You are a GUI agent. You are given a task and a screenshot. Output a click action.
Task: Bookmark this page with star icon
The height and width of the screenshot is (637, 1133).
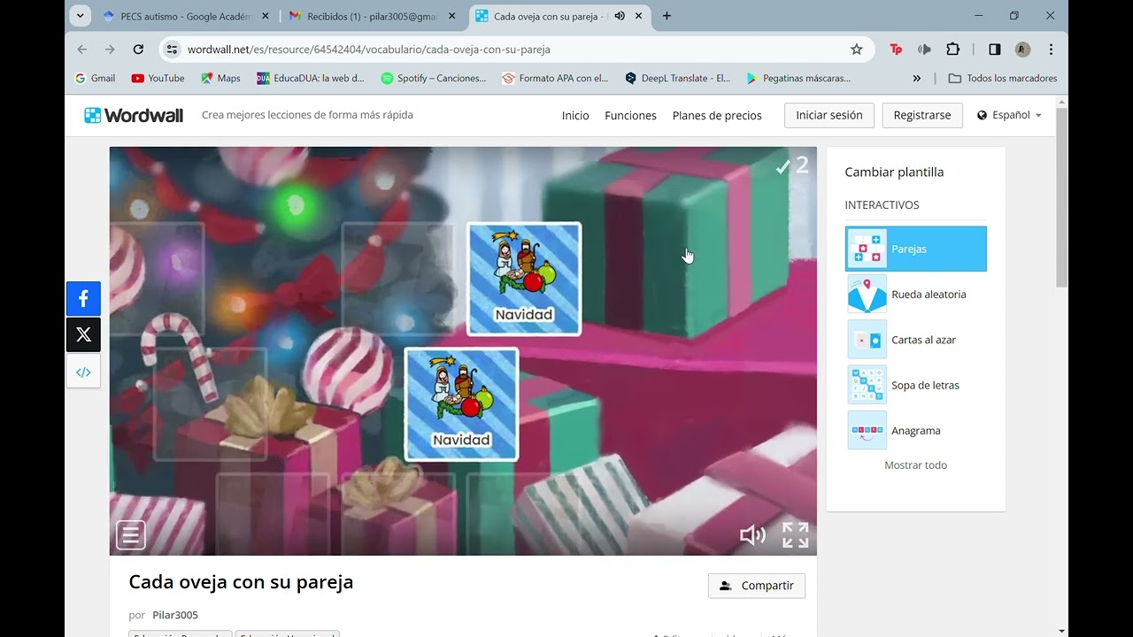[x=856, y=50]
